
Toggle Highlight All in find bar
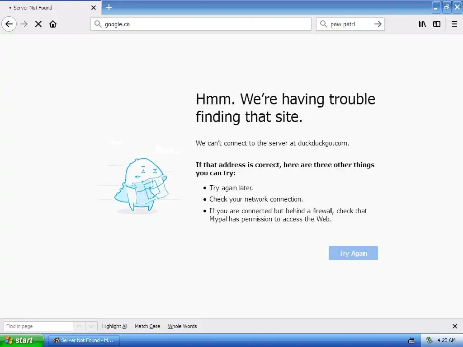pyautogui.click(x=114, y=326)
